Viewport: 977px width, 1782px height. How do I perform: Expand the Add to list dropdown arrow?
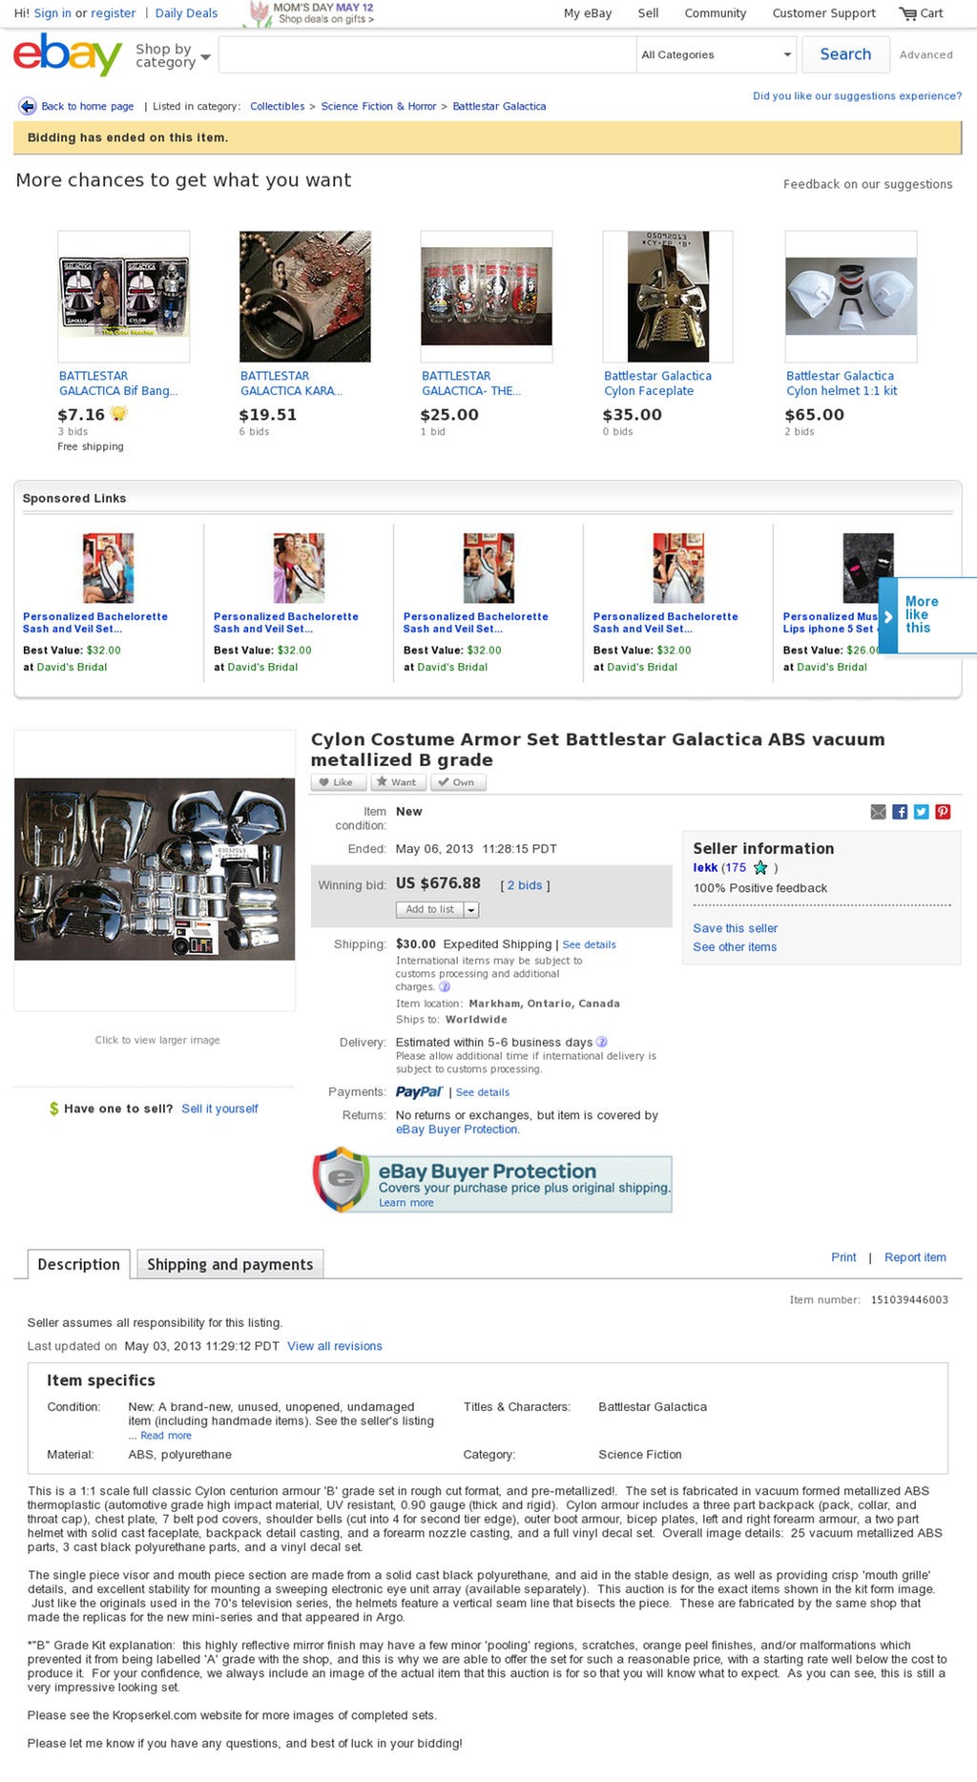click(x=471, y=910)
